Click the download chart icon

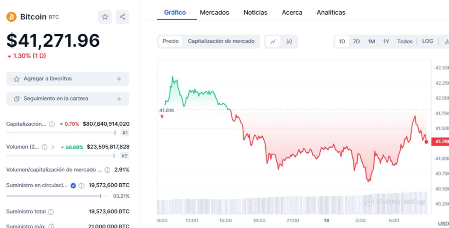446,41
